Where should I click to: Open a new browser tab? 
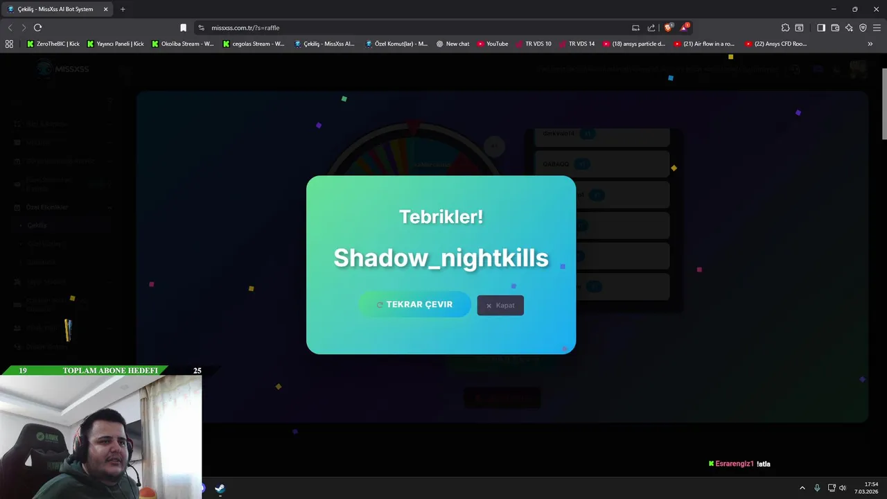(x=123, y=9)
